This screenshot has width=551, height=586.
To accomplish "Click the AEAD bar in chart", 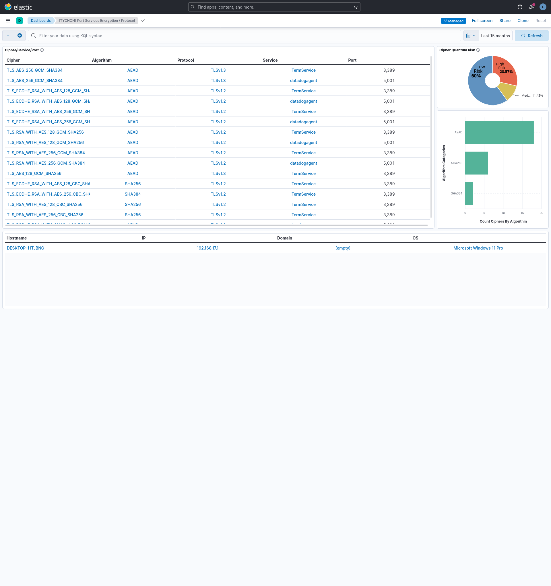I will click(499, 133).
